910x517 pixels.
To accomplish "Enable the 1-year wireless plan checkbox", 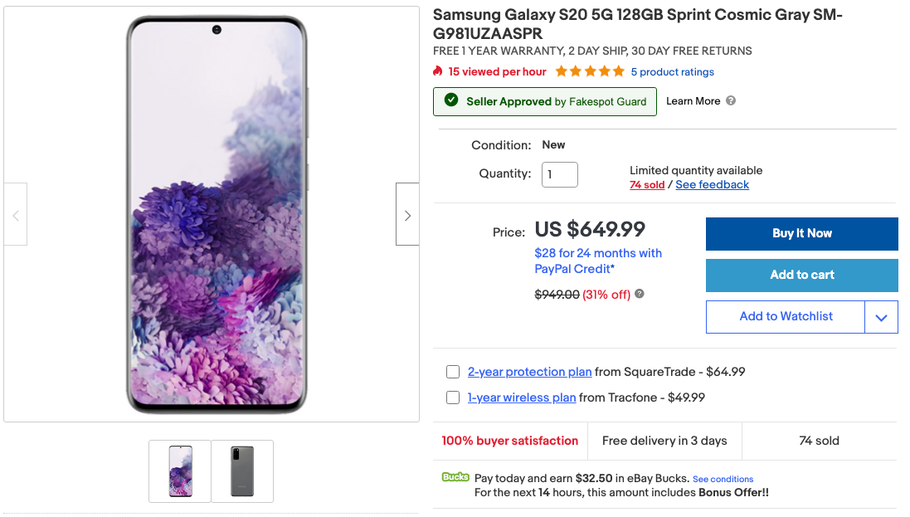I will 453,398.
